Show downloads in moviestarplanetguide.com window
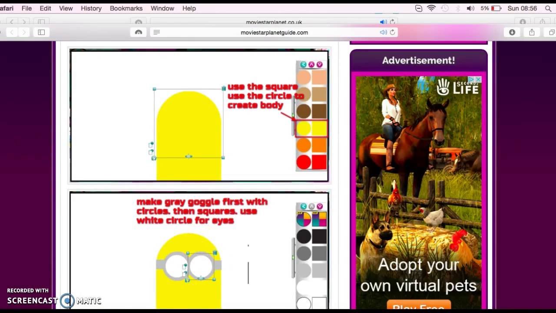The height and width of the screenshot is (313, 556). coord(512,32)
